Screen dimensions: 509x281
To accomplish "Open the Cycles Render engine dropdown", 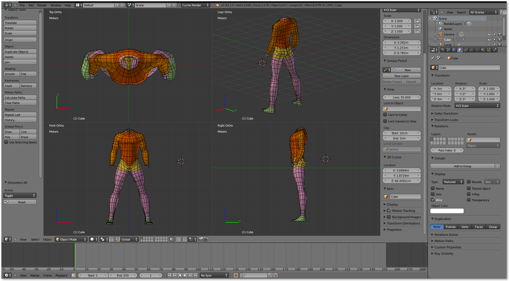I will pyautogui.click(x=196, y=5).
